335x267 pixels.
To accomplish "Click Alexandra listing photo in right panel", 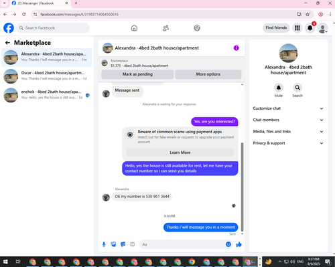I will click(288, 53).
